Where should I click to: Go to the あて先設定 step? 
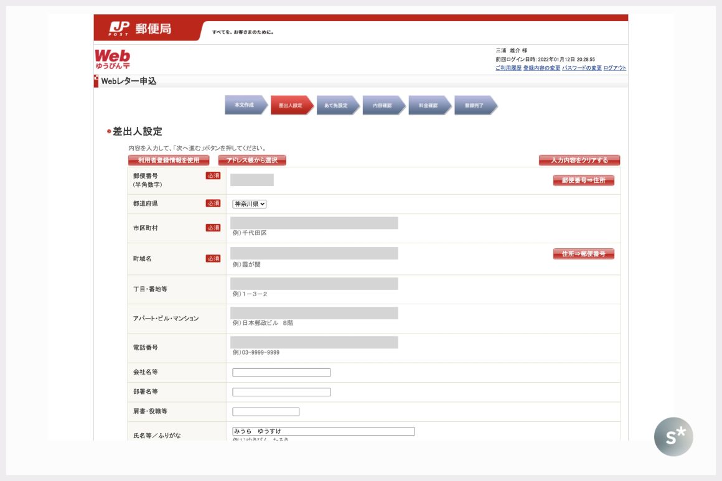[x=337, y=105]
